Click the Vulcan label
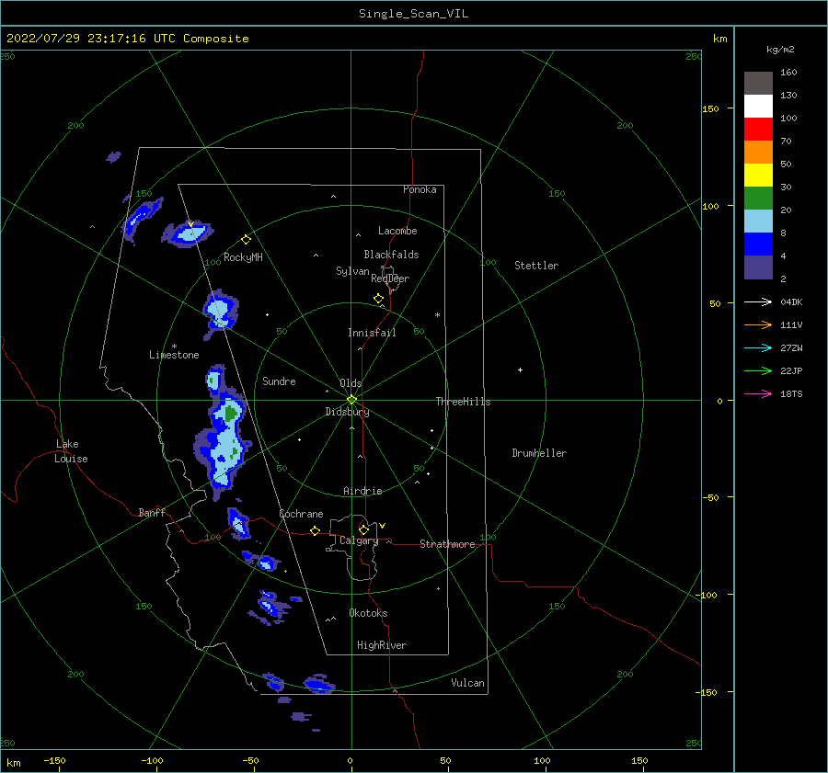This screenshot has height=773, width=828. (468, 683)
